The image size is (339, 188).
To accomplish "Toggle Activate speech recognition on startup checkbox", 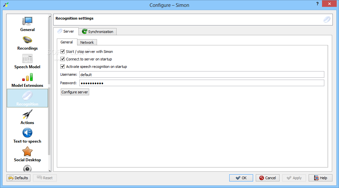I will pos(63,67).
